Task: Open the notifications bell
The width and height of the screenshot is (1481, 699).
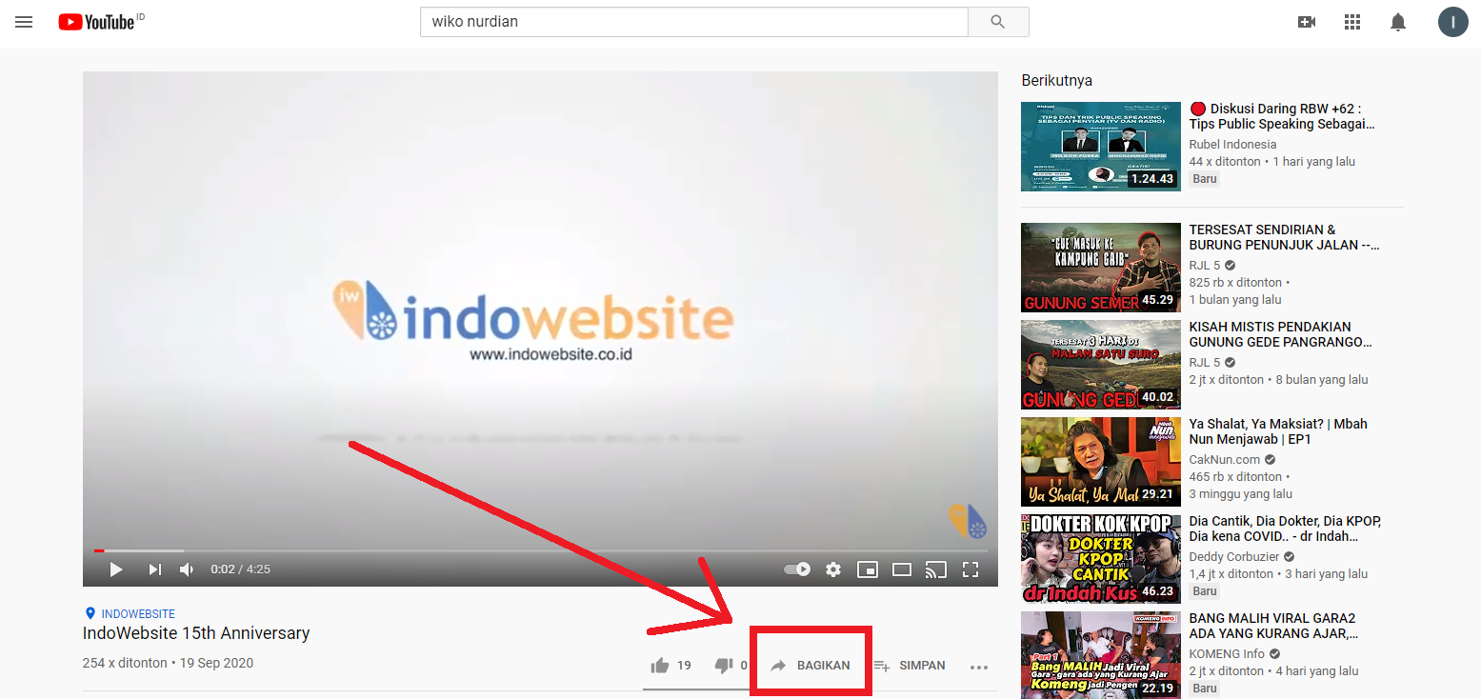Action: point(1398,21)
